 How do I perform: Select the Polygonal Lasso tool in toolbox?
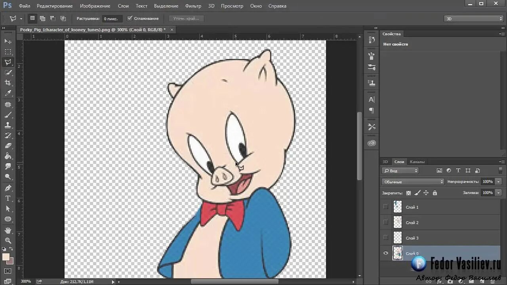click(8, 62)
